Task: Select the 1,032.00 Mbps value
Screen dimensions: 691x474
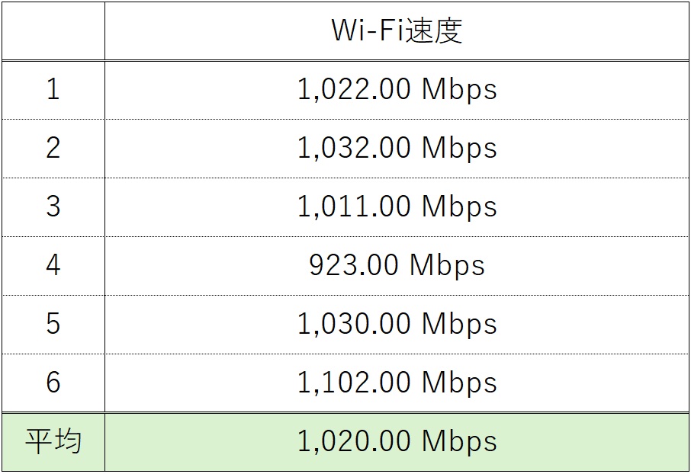Action: (x=397, y=148)
